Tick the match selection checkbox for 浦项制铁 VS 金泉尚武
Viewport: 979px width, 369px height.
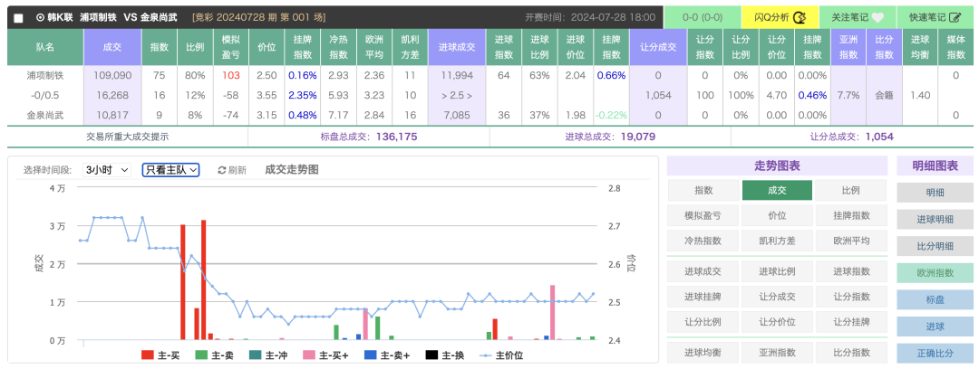tap(19, 18)
